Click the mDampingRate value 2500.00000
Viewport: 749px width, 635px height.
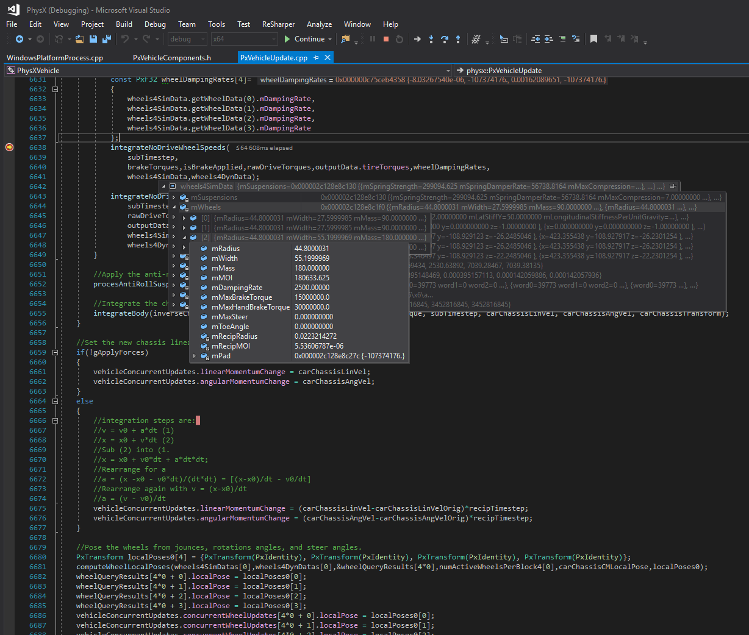pyautogui.click(x=312, y=288)
